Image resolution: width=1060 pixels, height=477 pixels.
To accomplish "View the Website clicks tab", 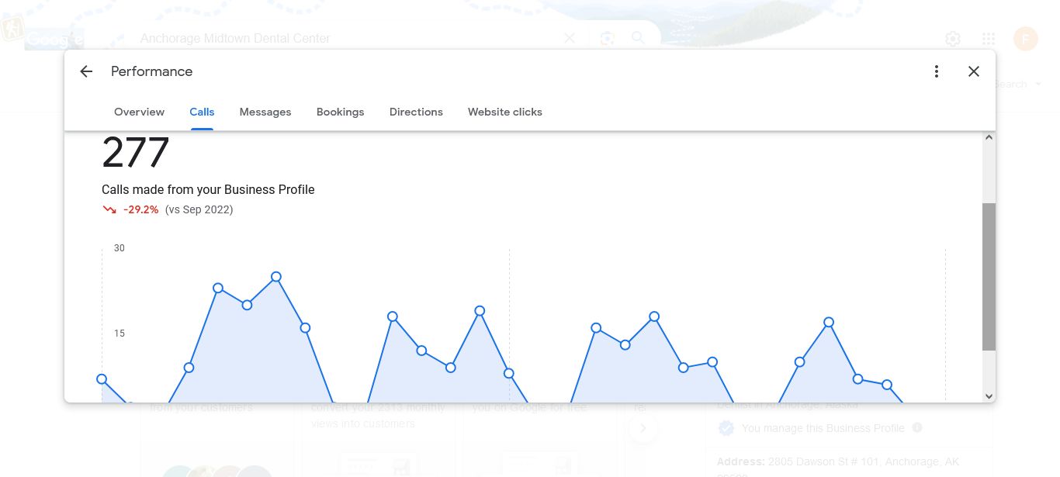I will coord(504,112).
